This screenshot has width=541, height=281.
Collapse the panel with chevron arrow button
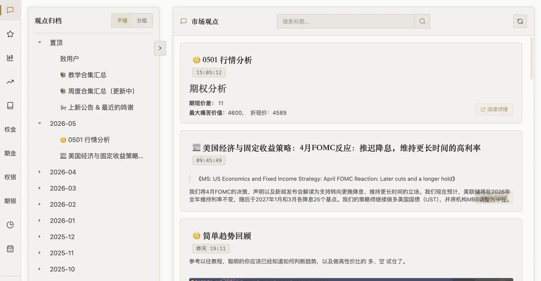click(x=160, y=48)
